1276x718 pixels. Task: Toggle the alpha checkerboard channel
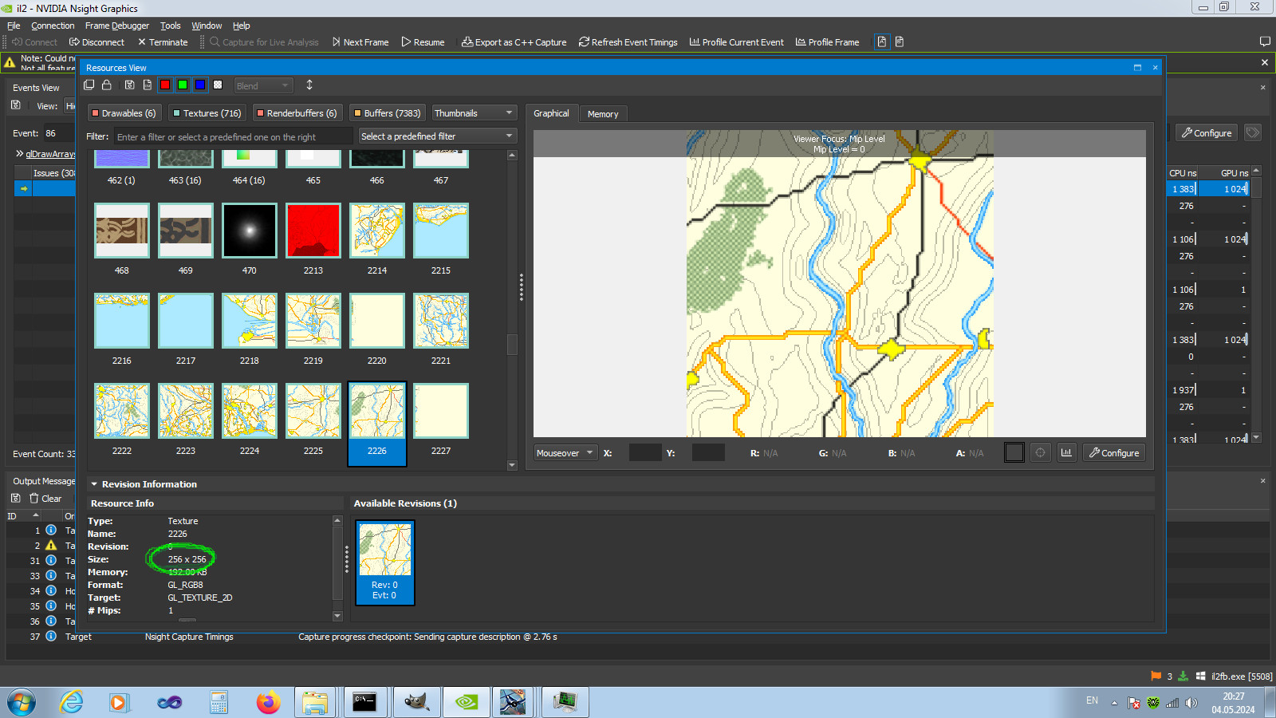pos(218,85)
